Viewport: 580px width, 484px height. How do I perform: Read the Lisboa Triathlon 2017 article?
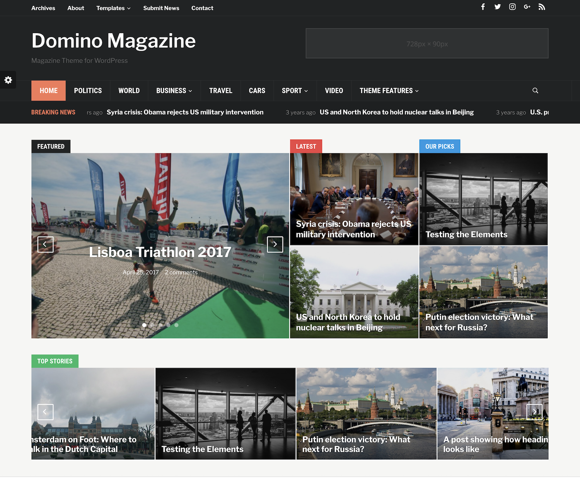click(x=160, y=252)
